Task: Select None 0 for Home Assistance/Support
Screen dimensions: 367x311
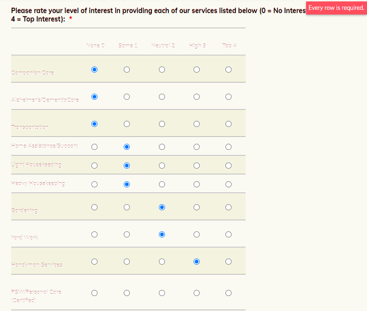Action: point(94,147)
